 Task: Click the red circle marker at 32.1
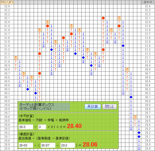(103, 18)
